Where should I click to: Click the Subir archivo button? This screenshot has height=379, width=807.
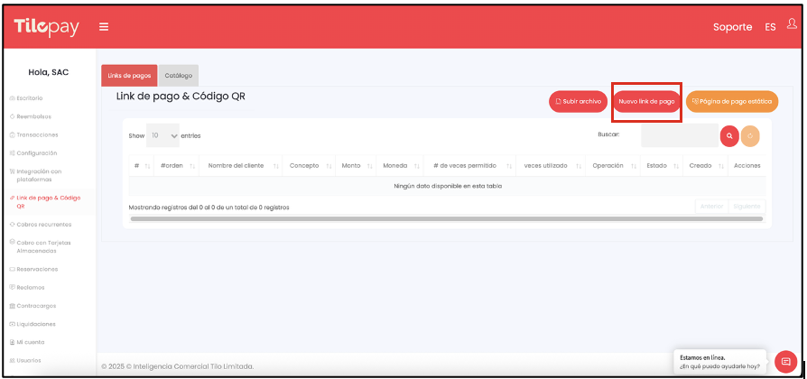point(578,102)
